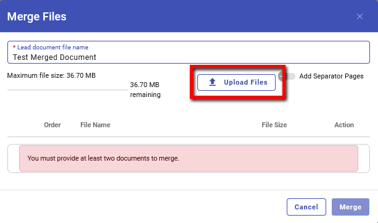Toggle the Add Separator Pages switch
The width and height of the screenshot is (378, 223).
coord(287,76)
